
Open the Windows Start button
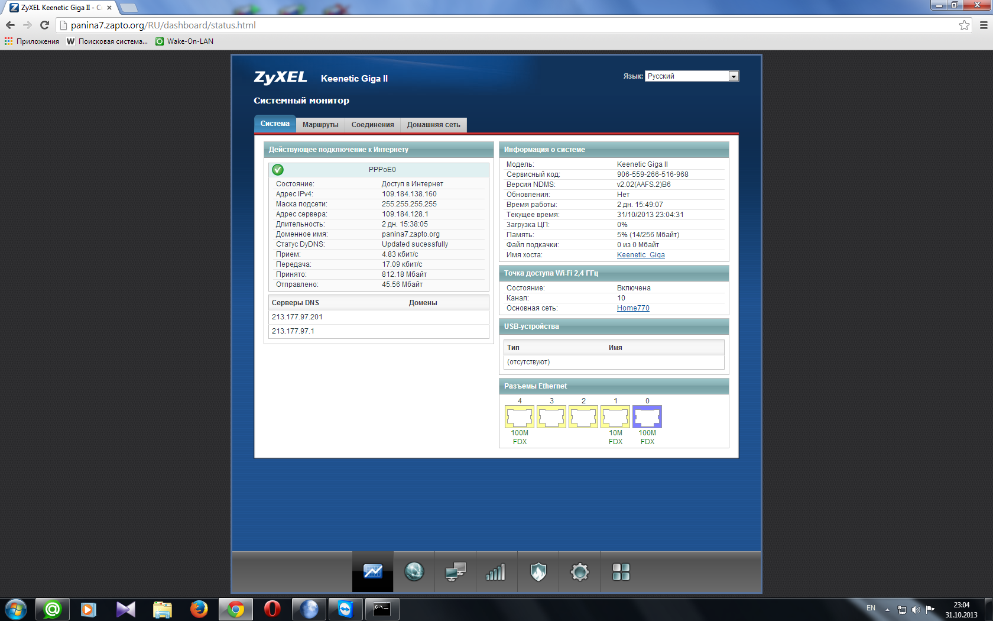pyautogui.click(x=15, y=609)
